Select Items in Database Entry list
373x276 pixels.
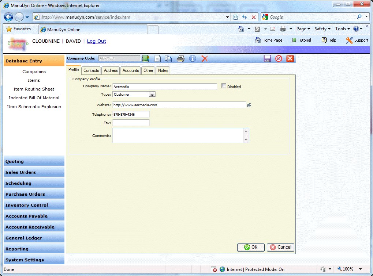[x=34, y=80]
